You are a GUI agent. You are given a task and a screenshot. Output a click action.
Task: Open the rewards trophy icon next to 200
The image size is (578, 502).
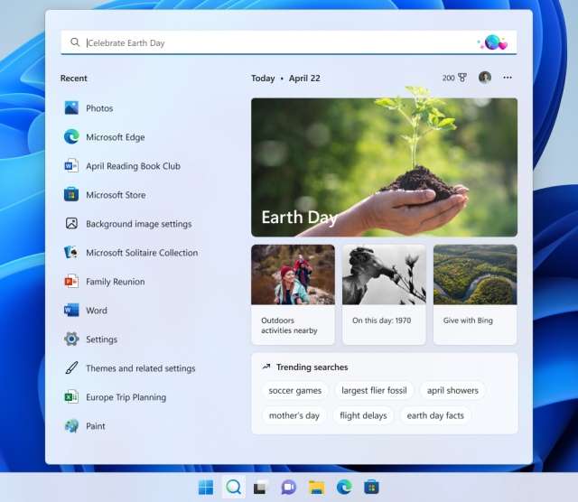(461, 78)
